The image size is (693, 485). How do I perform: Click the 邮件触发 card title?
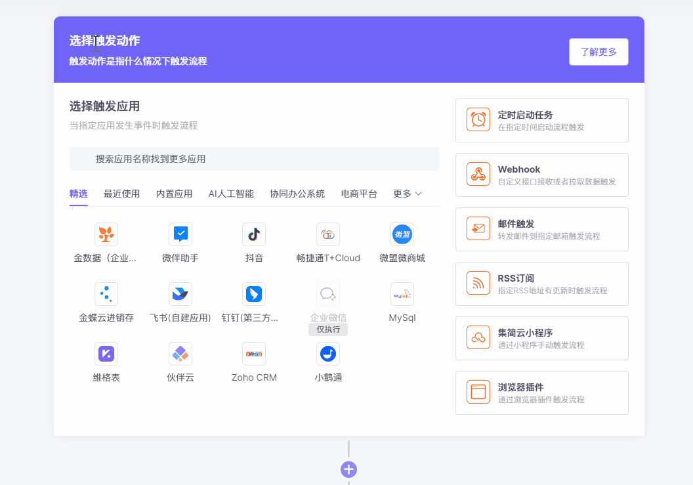click(x=516, y=224)
